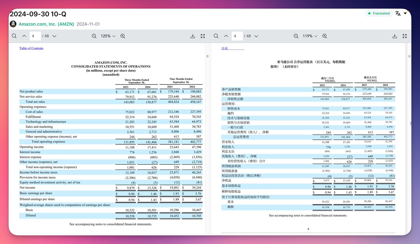Zoom out in the left document viewer
The image size is (420, 244).
click(94, 36)
